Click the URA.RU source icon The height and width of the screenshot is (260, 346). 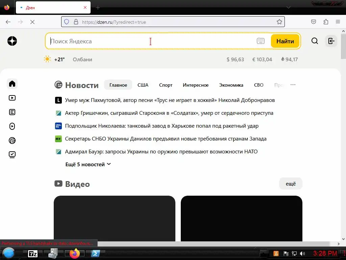pos(58,126)
